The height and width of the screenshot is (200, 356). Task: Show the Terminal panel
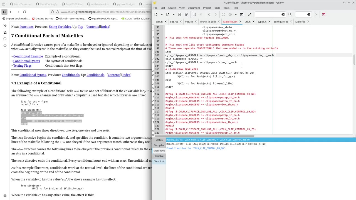(159, 161)
